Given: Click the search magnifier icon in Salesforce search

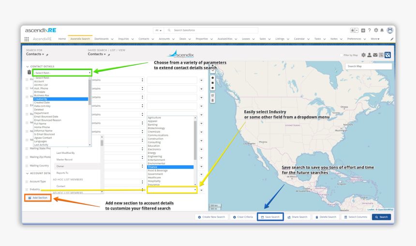Looking at the screenshot, I should click(x=169, y=30).
